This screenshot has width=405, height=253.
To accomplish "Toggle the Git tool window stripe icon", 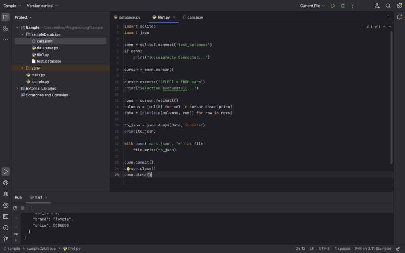I will tap(5, 239).
